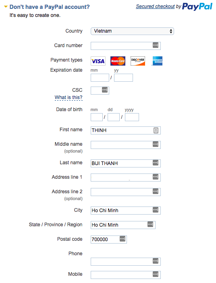The height and width of the screenshot is (283, 216).
Task: Click the American Express logo
Action: (x=157, y=61)
